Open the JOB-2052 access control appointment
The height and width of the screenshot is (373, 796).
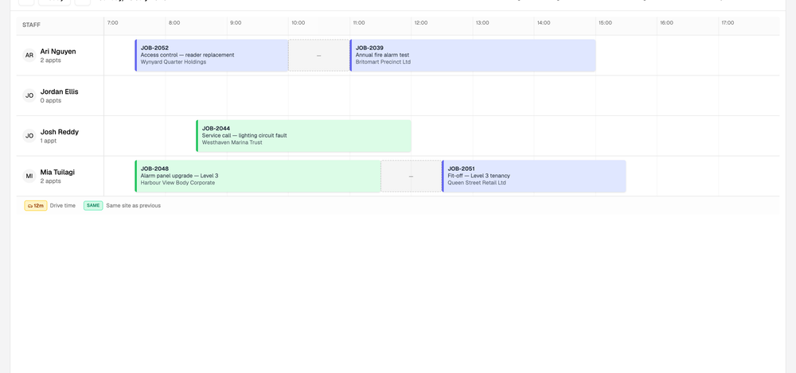tap(212, 56)
